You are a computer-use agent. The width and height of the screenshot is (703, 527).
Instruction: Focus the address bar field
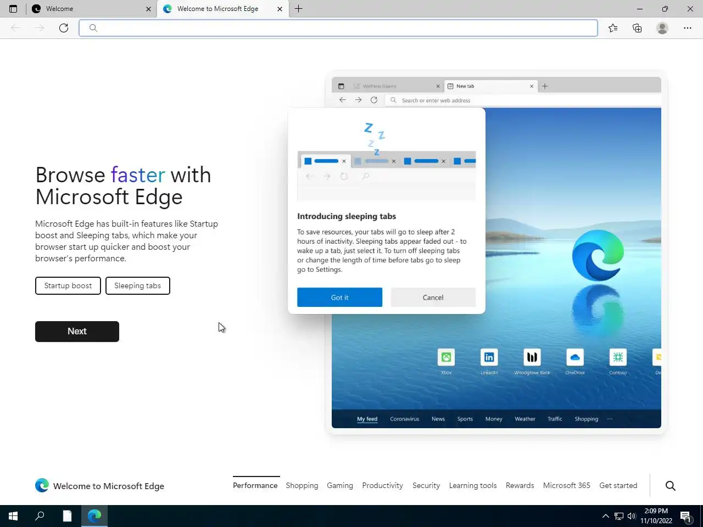pyautogui.click(x=338, y=28)
